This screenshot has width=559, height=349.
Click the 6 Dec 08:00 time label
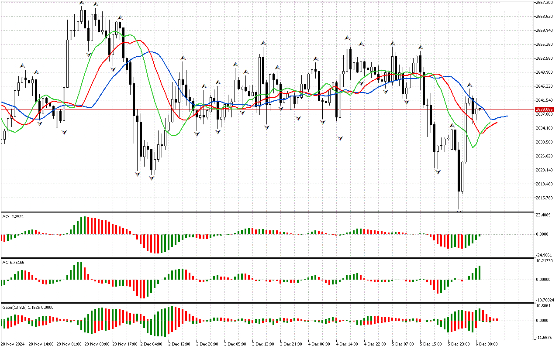[487, 344]
